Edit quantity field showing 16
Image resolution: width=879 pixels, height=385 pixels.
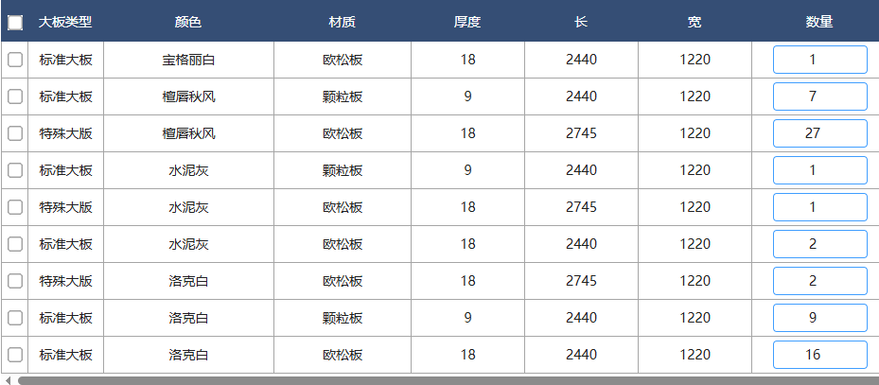[x=820, y=355]
